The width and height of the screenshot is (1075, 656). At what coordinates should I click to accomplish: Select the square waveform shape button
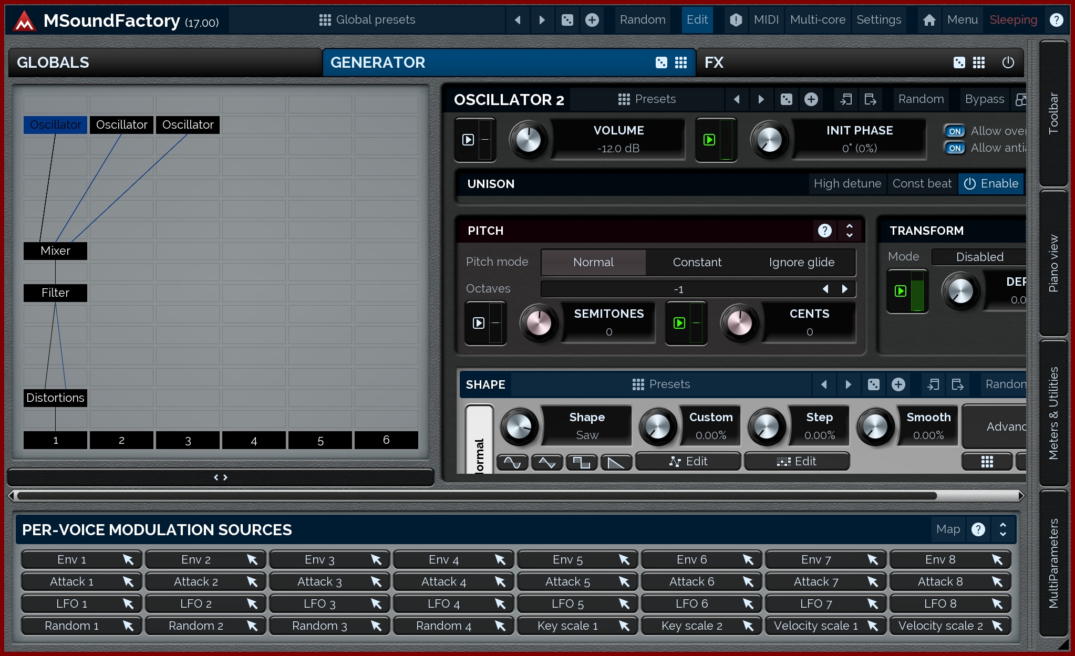coord(581,462)
